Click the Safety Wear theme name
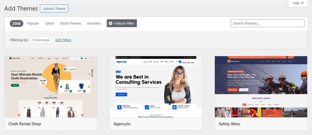 229,124
